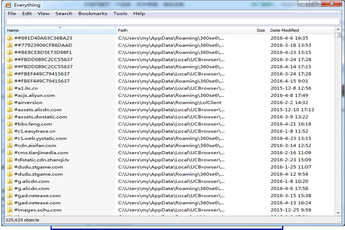Select folder icon for #acjs.aliyun.com
Viewport: 345px width, 230px height.
pyautogui.click(x=9, y=95)
